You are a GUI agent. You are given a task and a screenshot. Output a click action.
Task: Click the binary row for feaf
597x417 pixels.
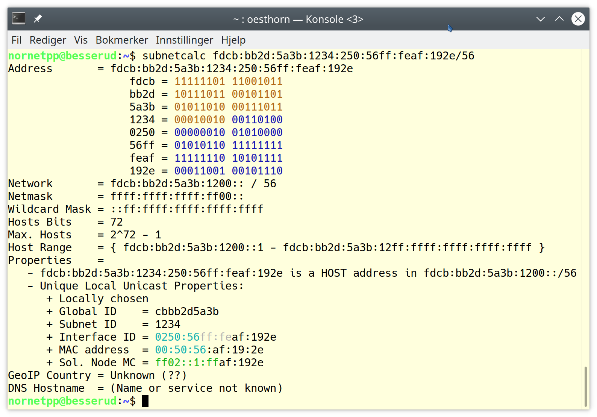click(206, 158)
